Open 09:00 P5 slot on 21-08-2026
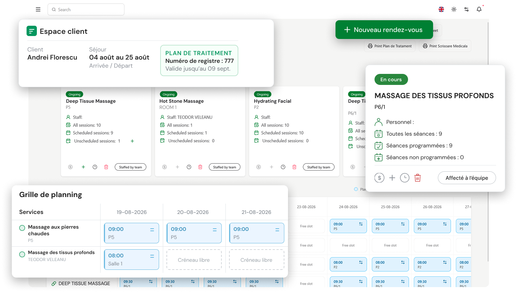517x293 pixels. coord(257,233)
